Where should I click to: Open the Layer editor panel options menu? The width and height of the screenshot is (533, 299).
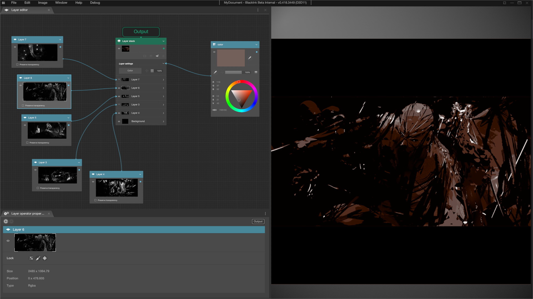coord(258,10)
